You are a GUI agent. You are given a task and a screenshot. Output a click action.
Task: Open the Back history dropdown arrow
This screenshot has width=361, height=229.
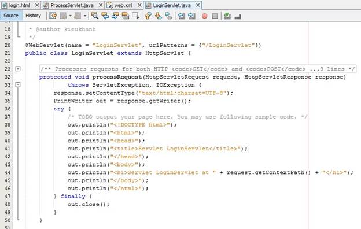[x=70, y=16]
